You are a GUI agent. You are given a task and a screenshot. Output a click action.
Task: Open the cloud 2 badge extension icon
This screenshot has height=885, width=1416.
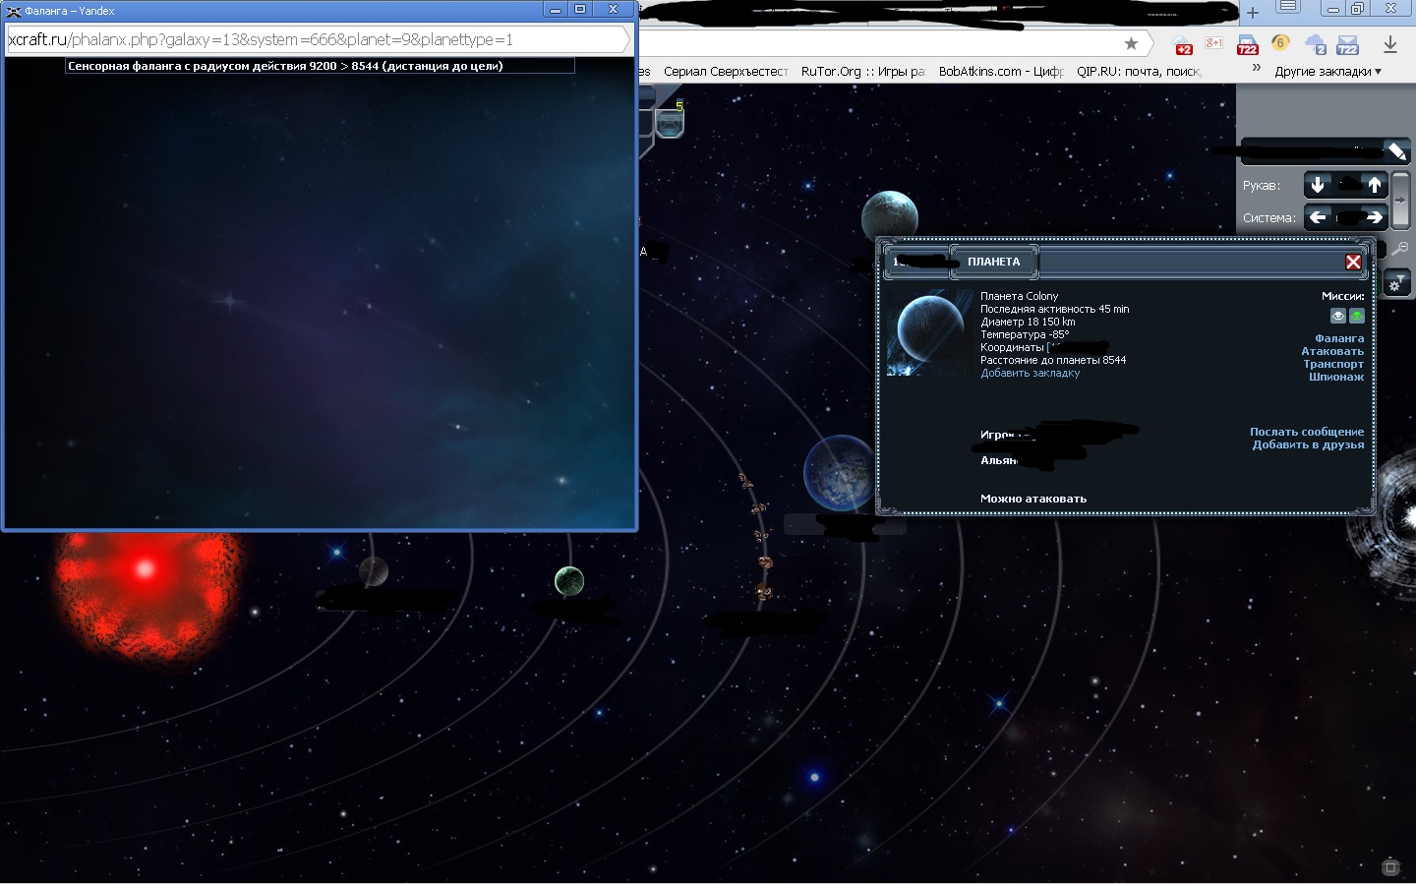[1316, 45]
